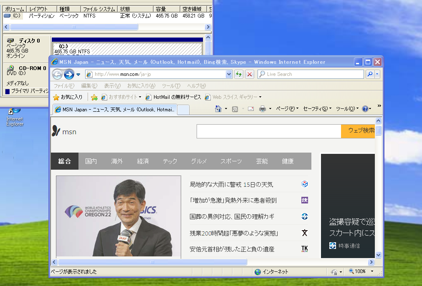The width and height of the screenshot is (422, 286).
Task: Click the 時事通信 source icon in dark panel
Action: [x=333, y=246]
